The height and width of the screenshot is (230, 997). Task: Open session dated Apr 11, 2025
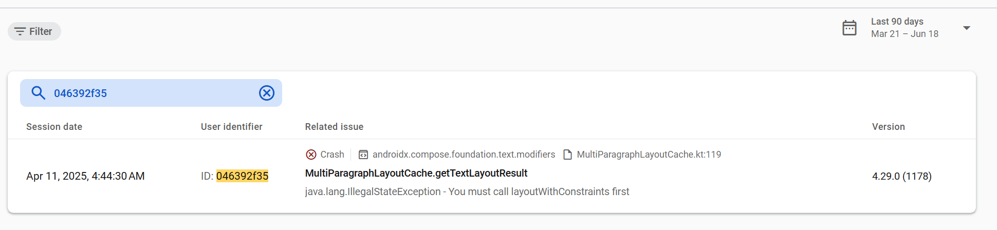[x=85, y=176]
